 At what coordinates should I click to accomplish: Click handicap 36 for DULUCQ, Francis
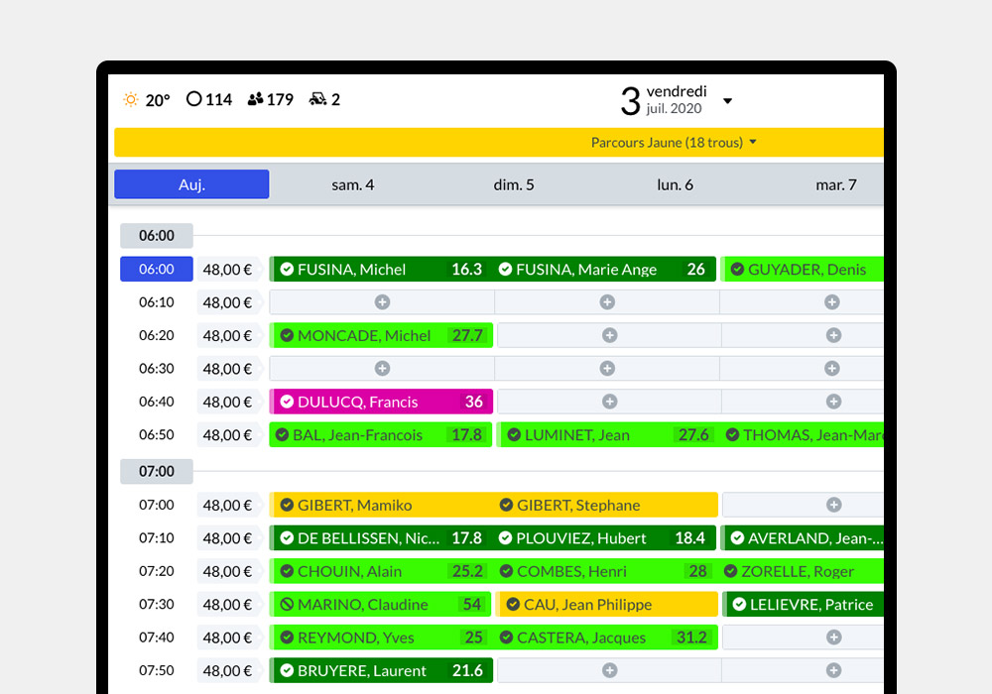[474, 402]
